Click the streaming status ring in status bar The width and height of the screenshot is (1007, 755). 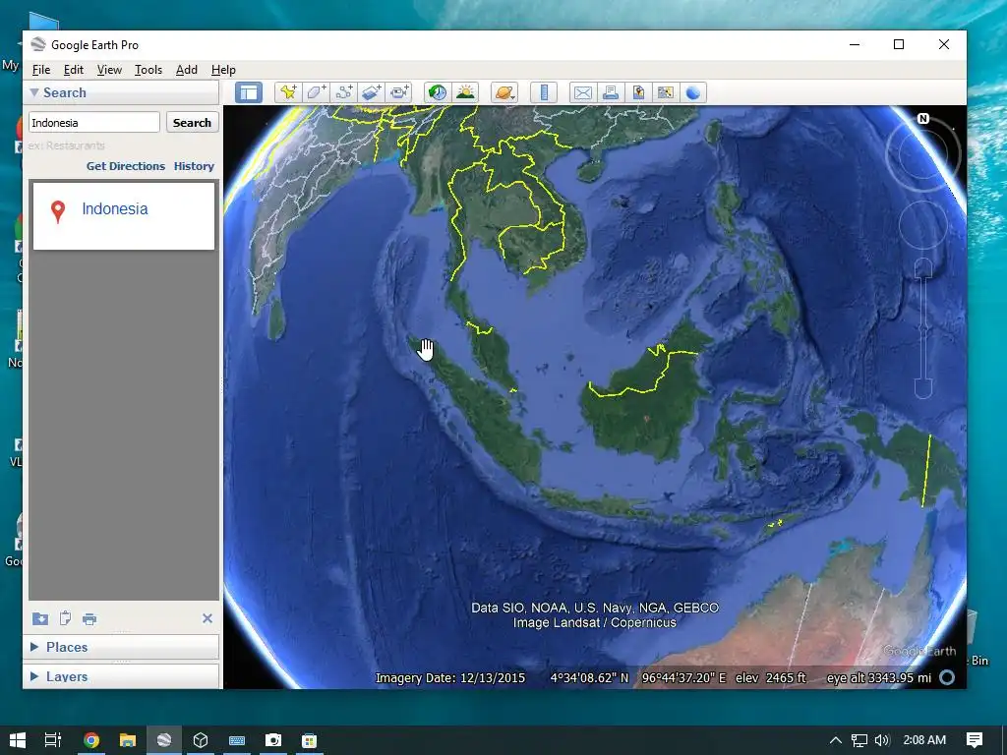click(x=947, y=677)
